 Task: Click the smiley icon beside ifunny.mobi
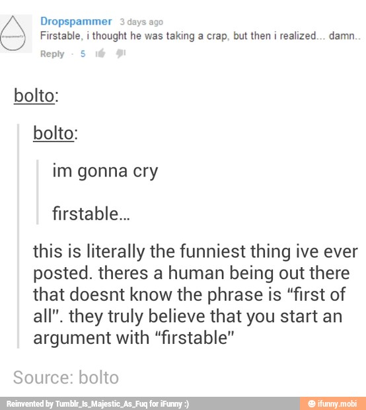312,403
